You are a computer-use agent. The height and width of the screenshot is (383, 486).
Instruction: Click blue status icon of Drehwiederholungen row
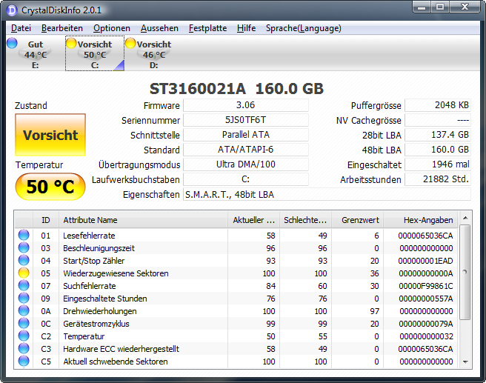pos(24,310)
